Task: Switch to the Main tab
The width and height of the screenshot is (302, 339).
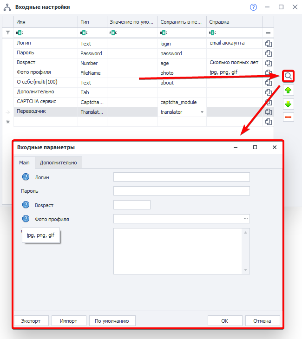Action: pos(24,163)
